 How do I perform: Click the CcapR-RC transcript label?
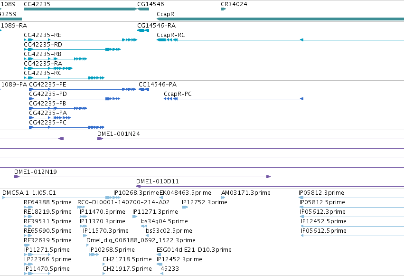coord(171,35)
